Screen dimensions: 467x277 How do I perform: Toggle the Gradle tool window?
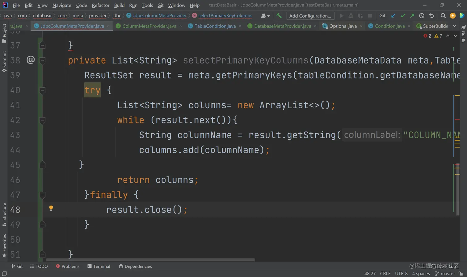pos(463,35)
